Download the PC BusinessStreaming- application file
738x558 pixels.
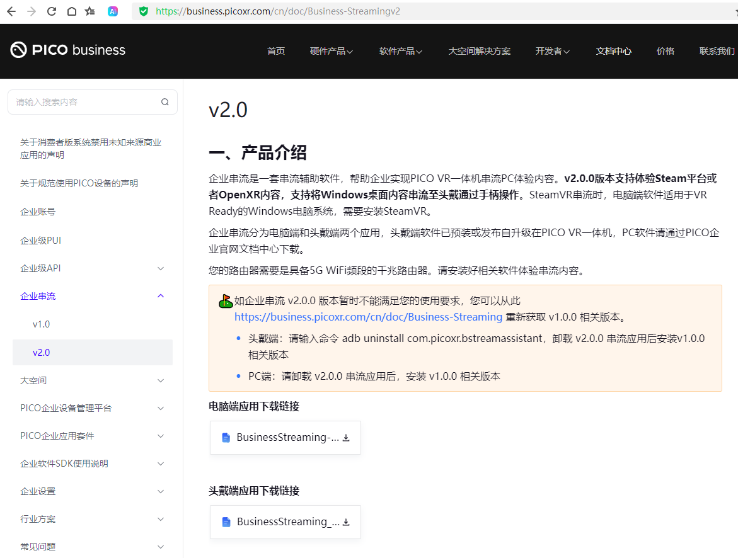click(285, 438)
